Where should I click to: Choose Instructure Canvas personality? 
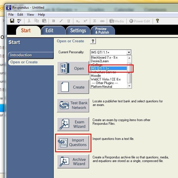(109, 72)
